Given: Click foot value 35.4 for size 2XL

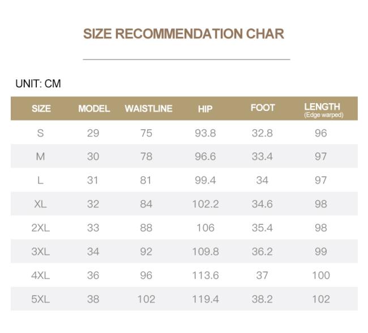Looking at the screenshot, I should coord(262,228).
